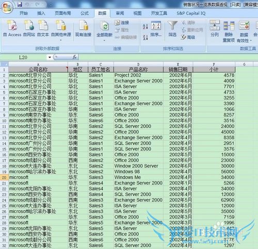The width and height of the screenshot is (258, 249).
Task: Click the Redo icon in quick access toolbar
Action: (38, 4)
